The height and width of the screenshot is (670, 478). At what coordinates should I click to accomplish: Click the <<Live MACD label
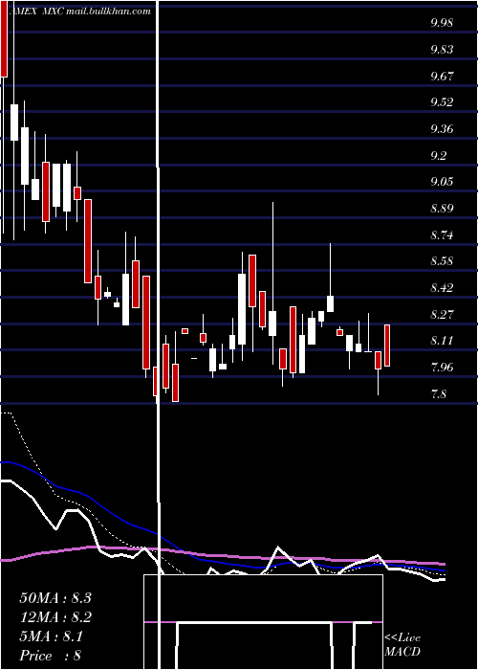pyautogui.click(x=402, y=645)
